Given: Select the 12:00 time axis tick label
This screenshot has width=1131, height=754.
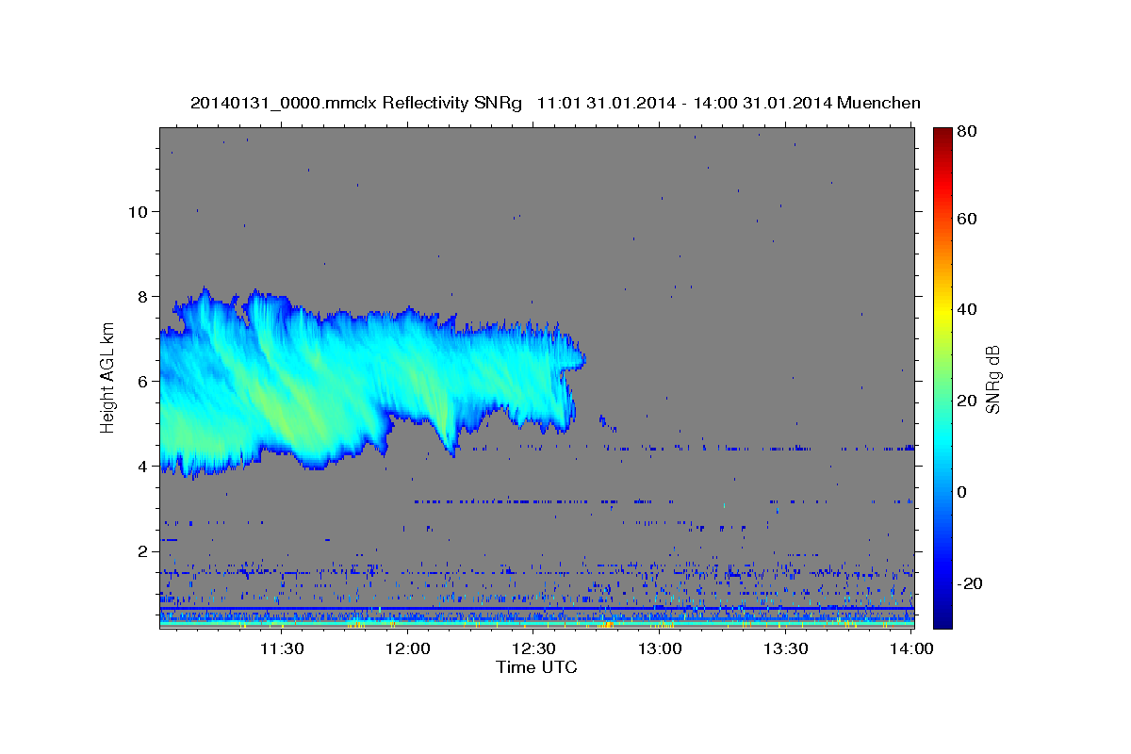Looking at the screenshot, I should point(408,648).
